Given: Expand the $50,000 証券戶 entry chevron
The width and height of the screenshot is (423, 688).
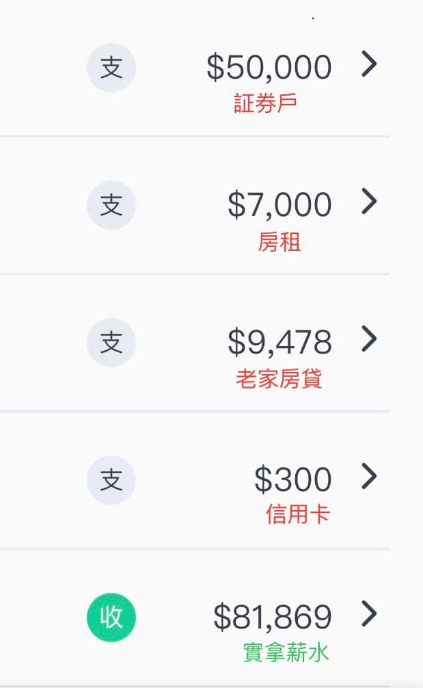Looking at the screenshot, I should 369,64.
